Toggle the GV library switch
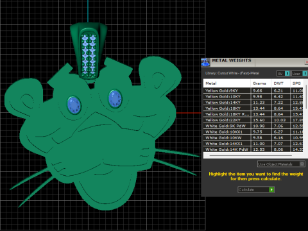Viewport: 308px width, 231px height. click(284, 74)
